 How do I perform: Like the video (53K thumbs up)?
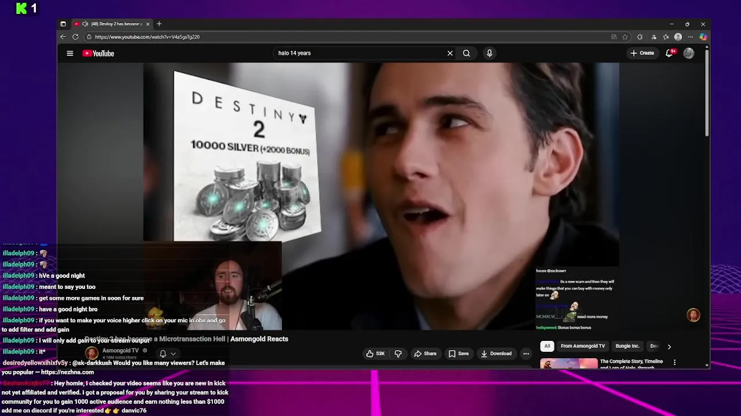tap(376, 354)
